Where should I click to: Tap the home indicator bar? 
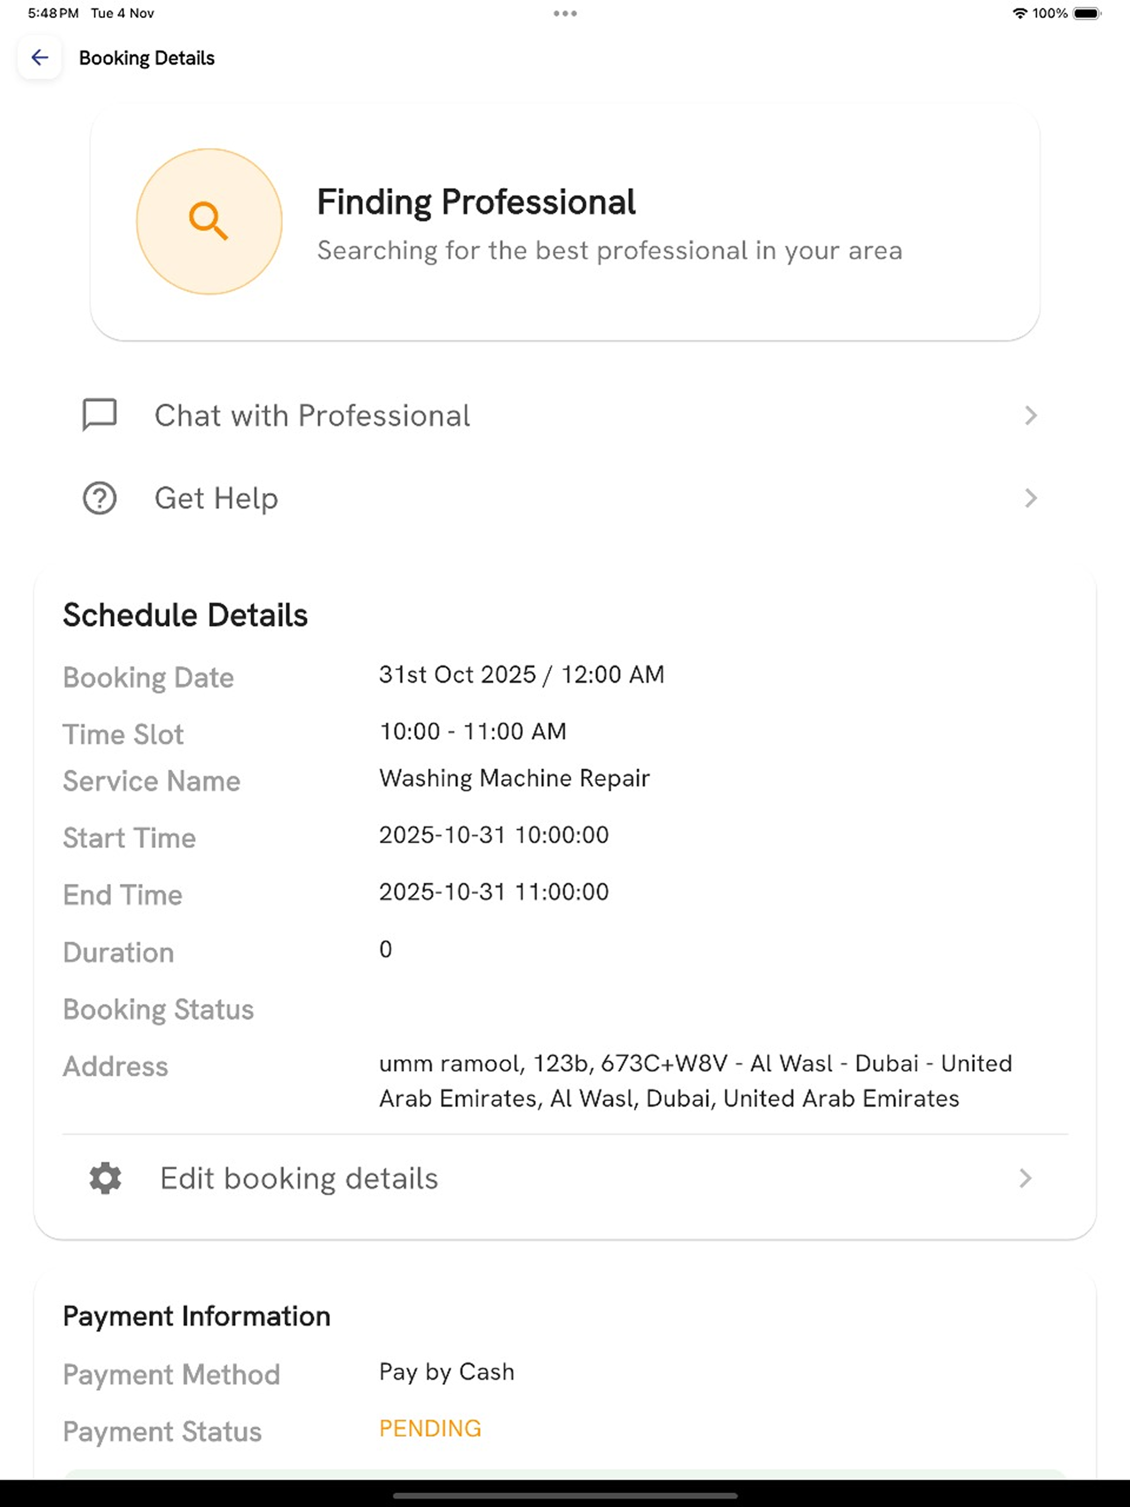(564, 1496)
